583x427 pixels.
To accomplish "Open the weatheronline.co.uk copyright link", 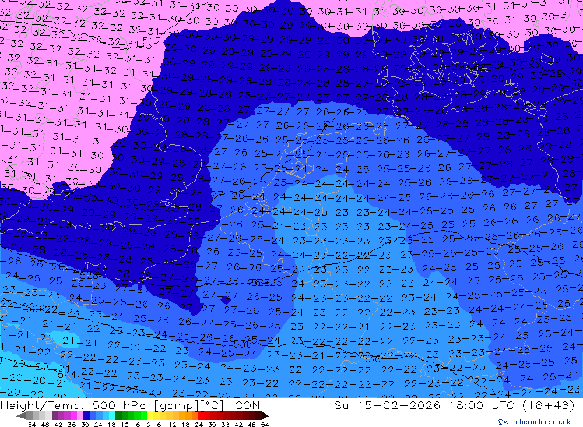I will (x=534, y=422).
